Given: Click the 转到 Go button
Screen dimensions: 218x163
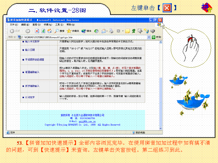Looking at the screenshot, I should (156, 37).
